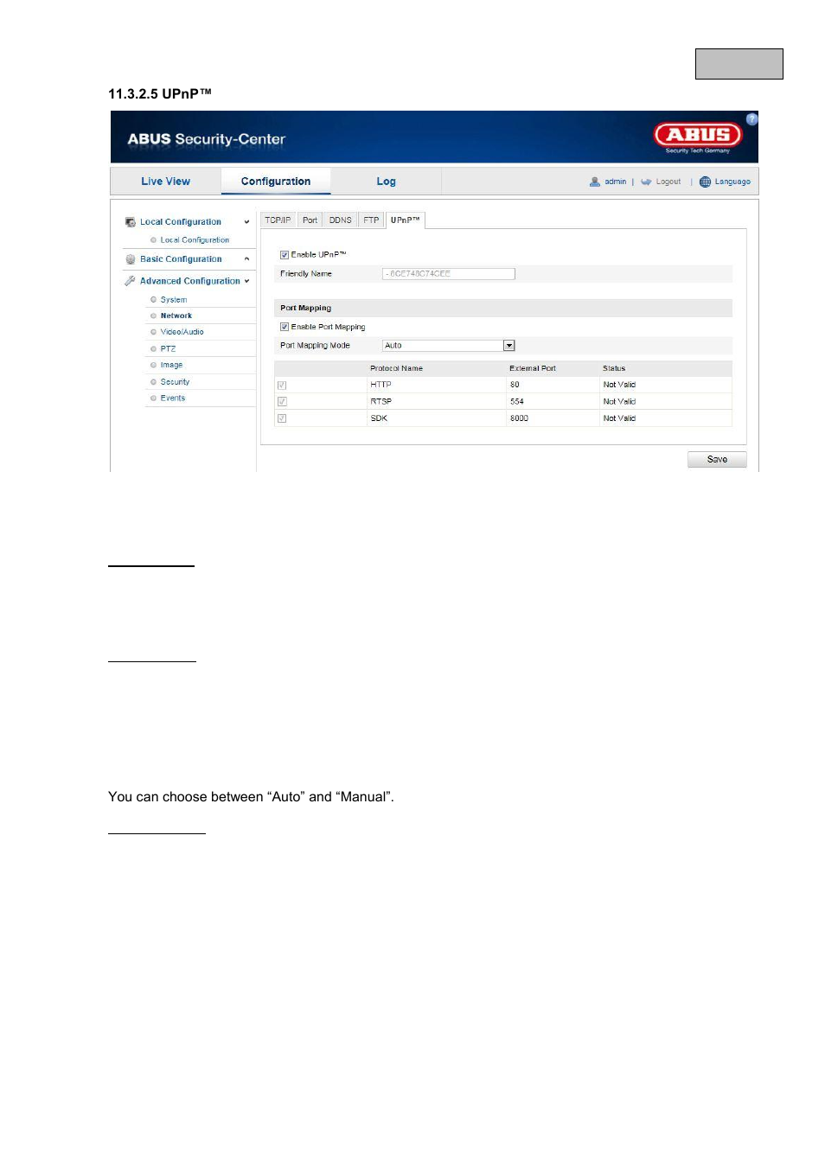Click the Local Configuration monitor icon

(x=131, y=222)
